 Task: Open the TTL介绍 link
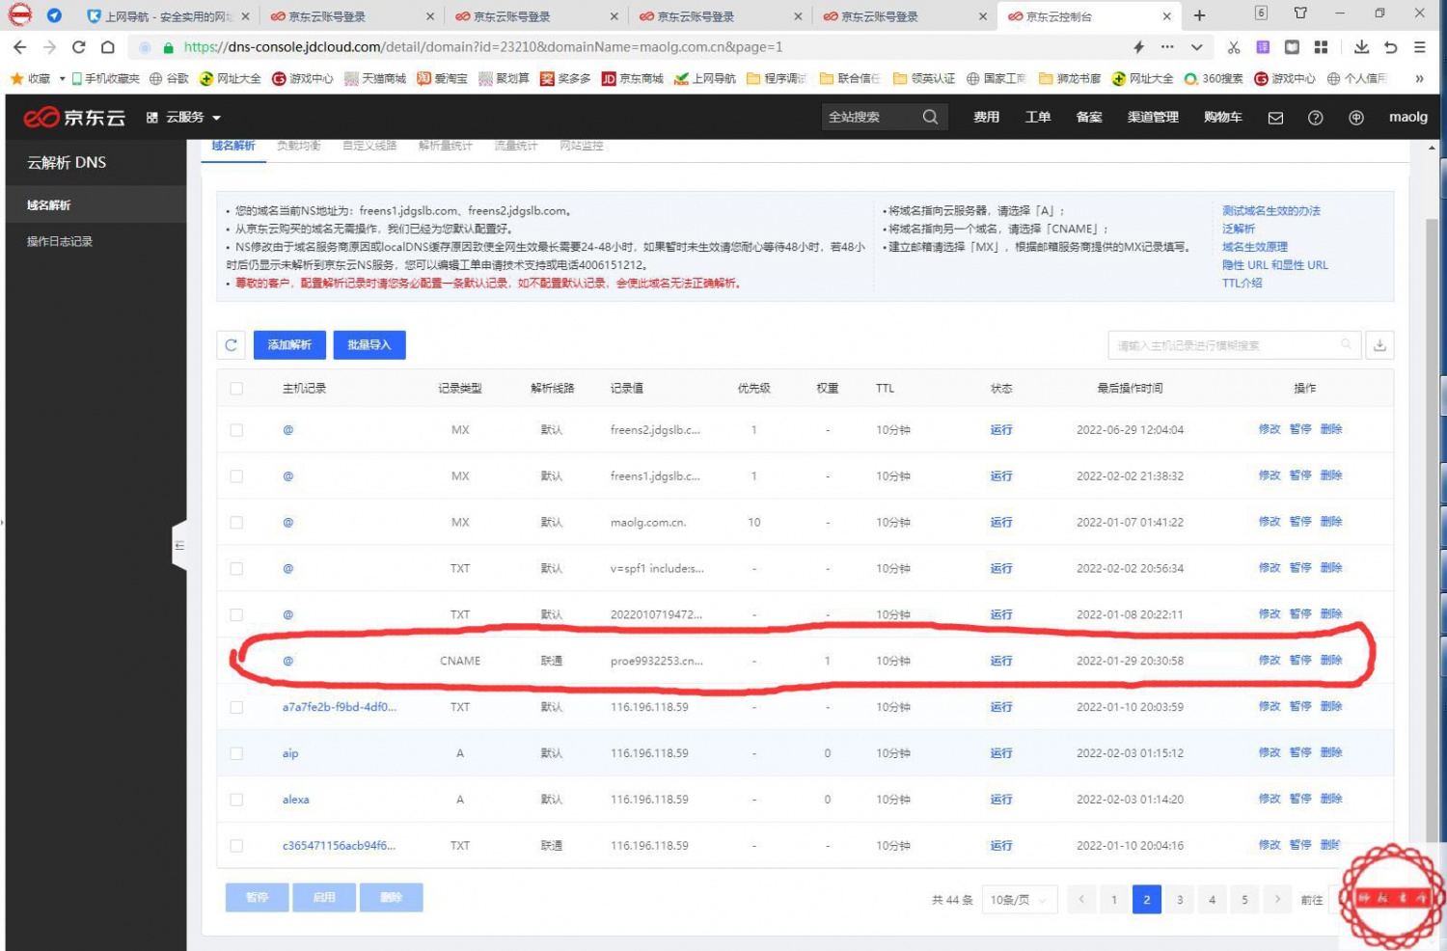pyautogui.click(x=1242, y=284)
